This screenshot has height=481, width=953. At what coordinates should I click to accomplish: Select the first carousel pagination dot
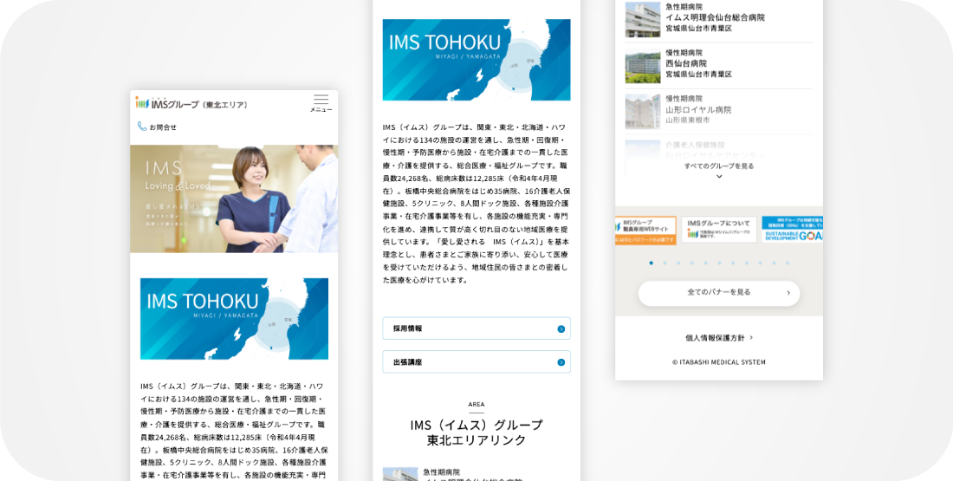pos(652,263)
